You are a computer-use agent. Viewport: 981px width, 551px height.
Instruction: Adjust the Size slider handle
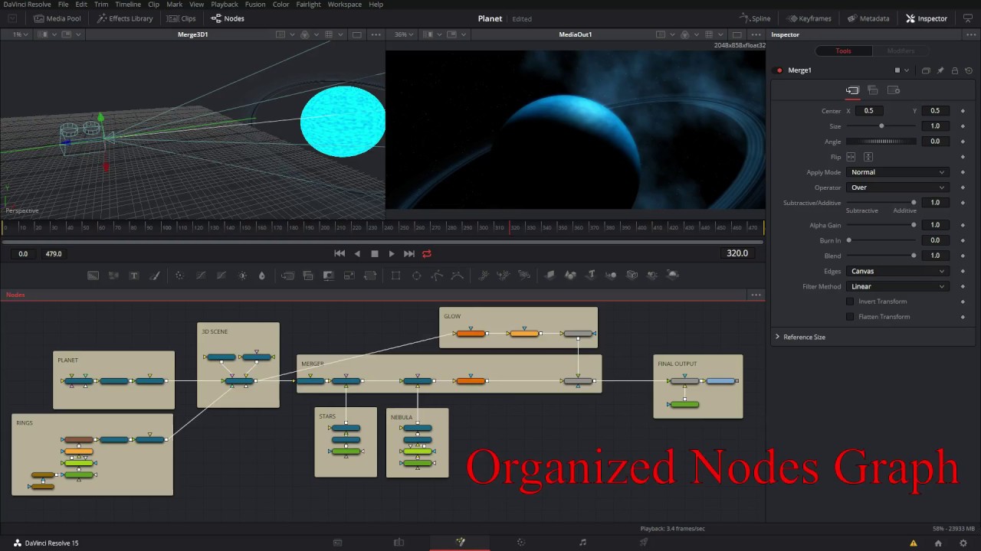tap(881, 126)
